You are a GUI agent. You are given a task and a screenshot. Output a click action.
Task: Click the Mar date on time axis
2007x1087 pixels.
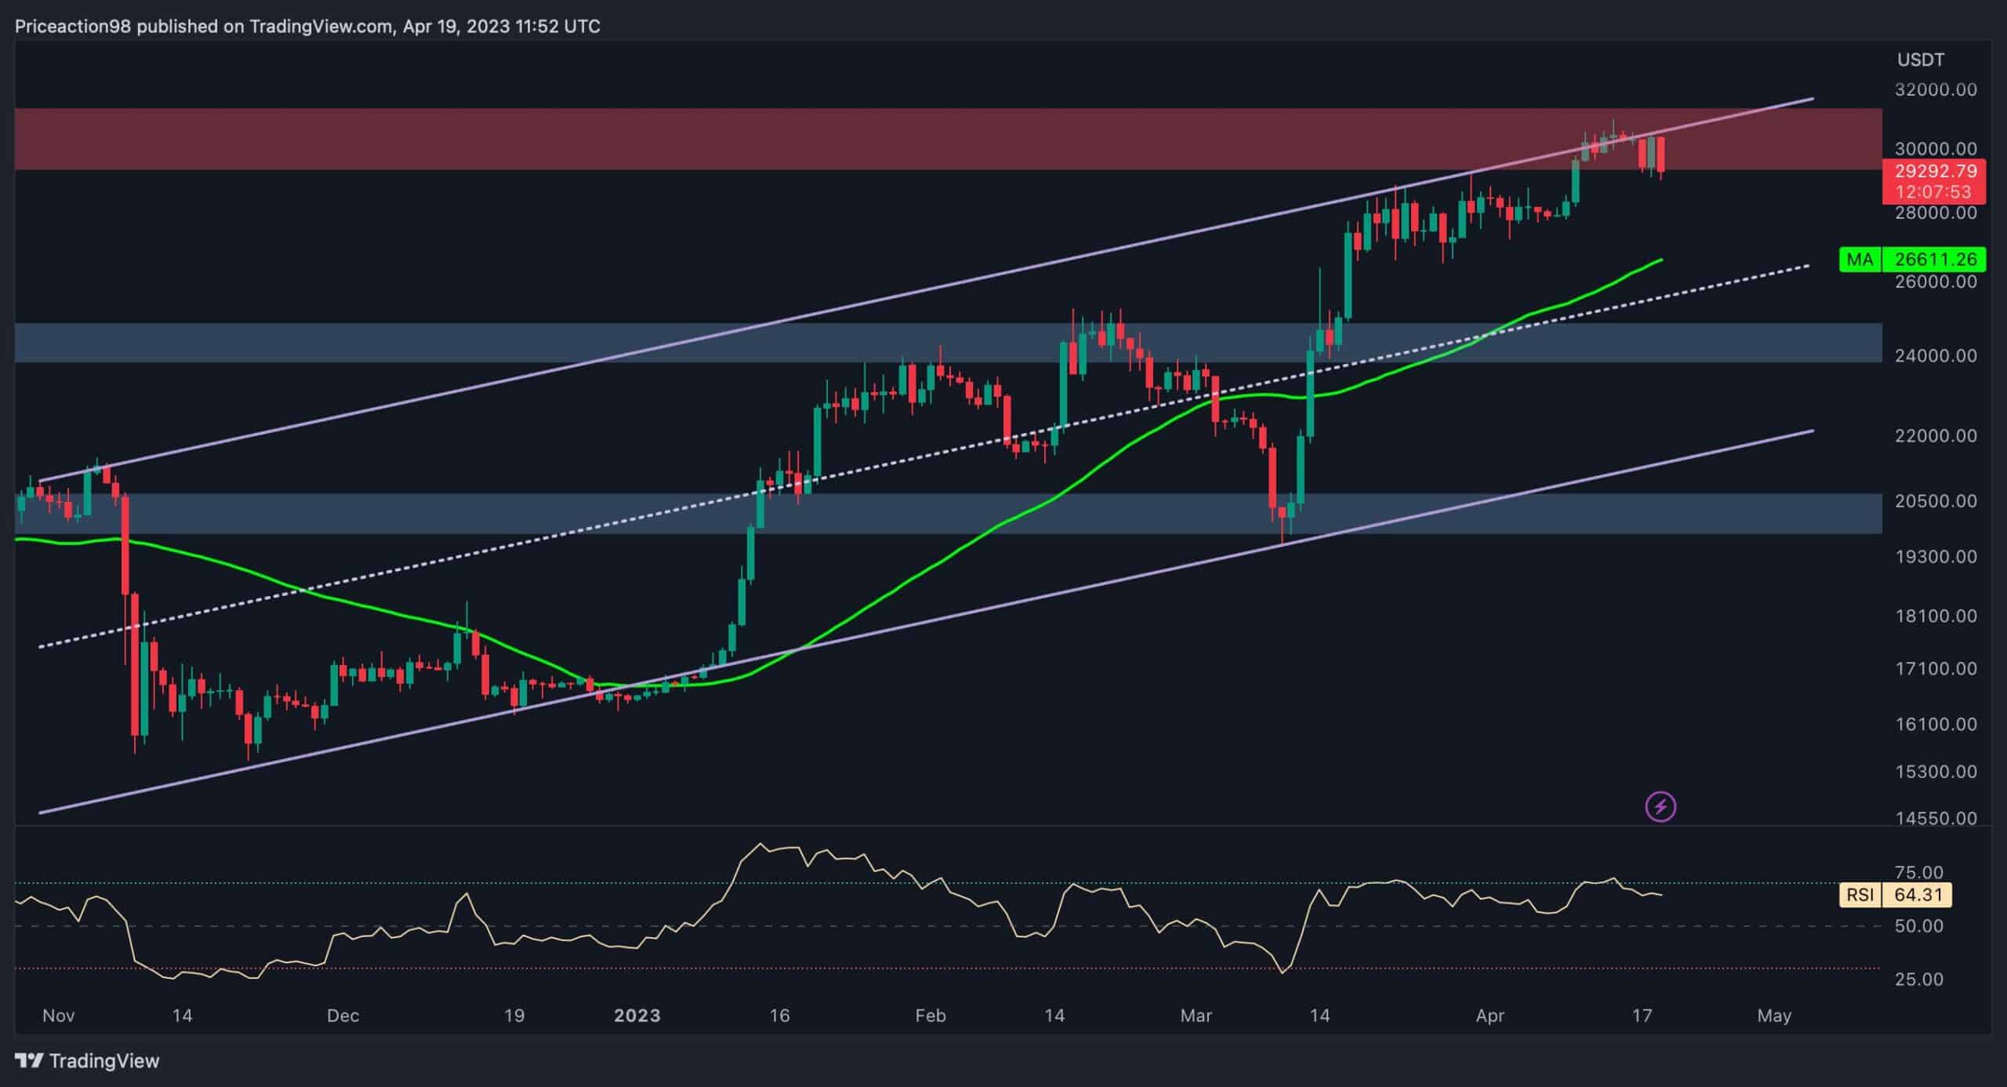pyautogui.click(x=1196, y=1016)
